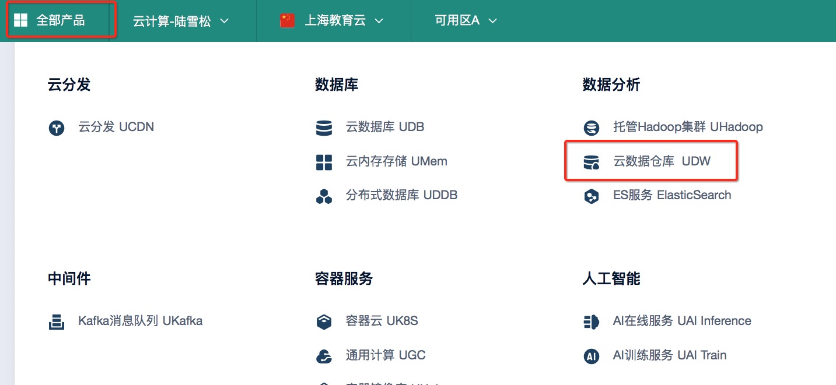This screenshot has height=385, width=836.
Task: Click the UMem memory storage icon
Action: [x=324, y=162]
